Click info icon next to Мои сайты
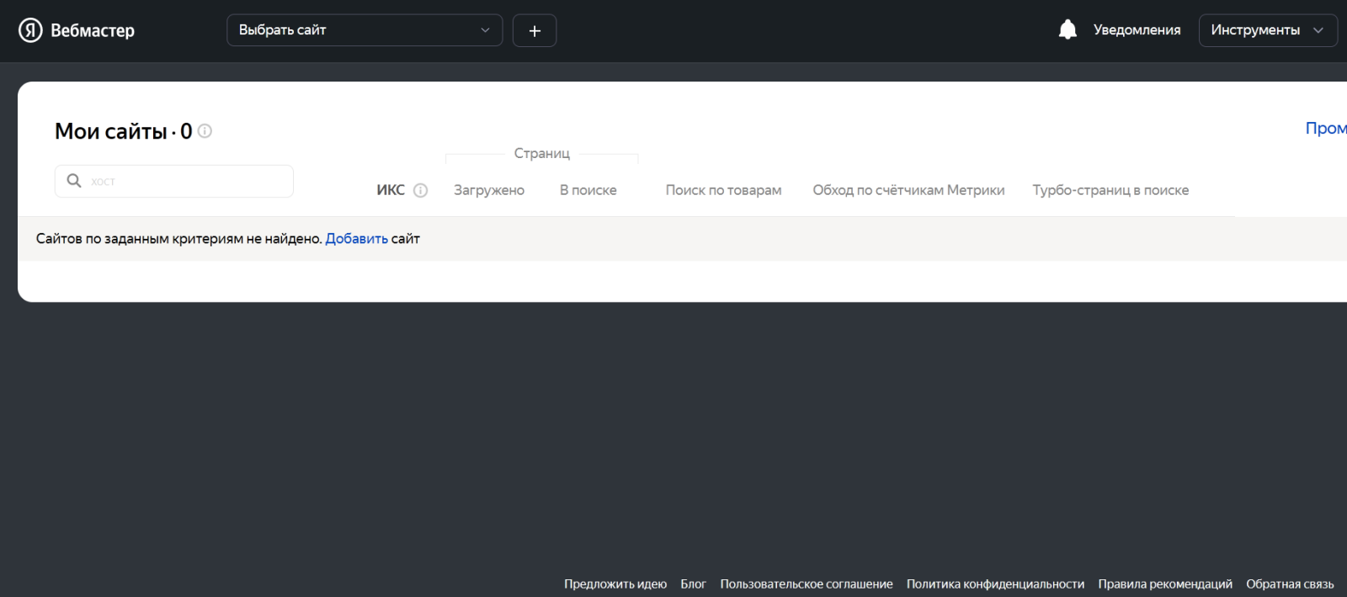The height and width of the screenshot is (597, 1347). 205,131
